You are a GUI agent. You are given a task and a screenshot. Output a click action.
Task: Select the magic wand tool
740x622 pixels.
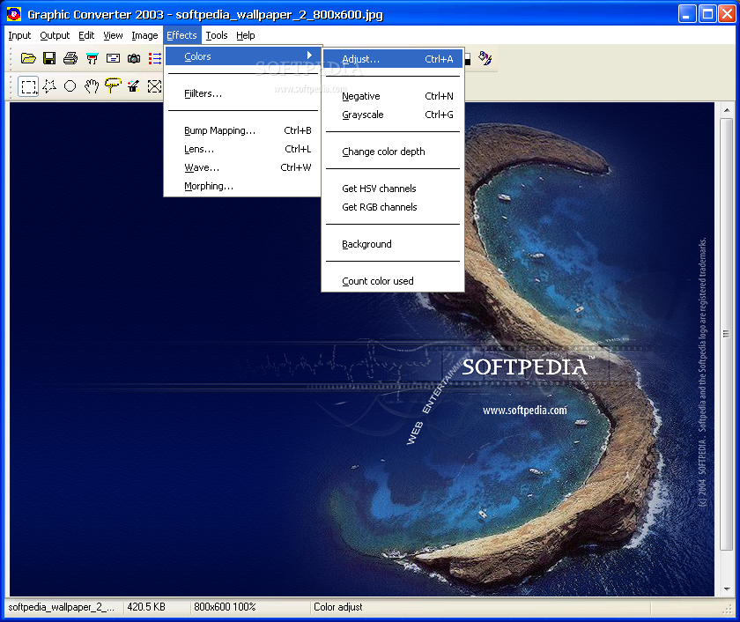(x=134, y=86)
